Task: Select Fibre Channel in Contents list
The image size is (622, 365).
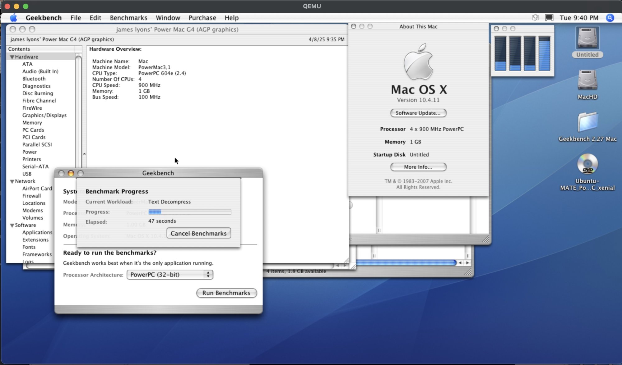Action: coord(39,101)
